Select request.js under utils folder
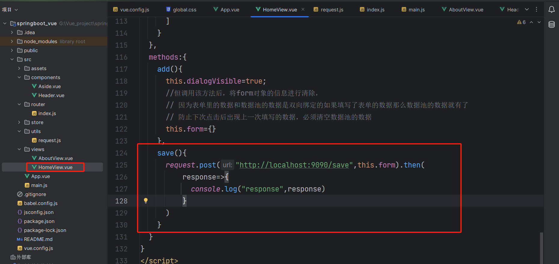This screenshot has width=559, height=264. (x=46, y=140)
